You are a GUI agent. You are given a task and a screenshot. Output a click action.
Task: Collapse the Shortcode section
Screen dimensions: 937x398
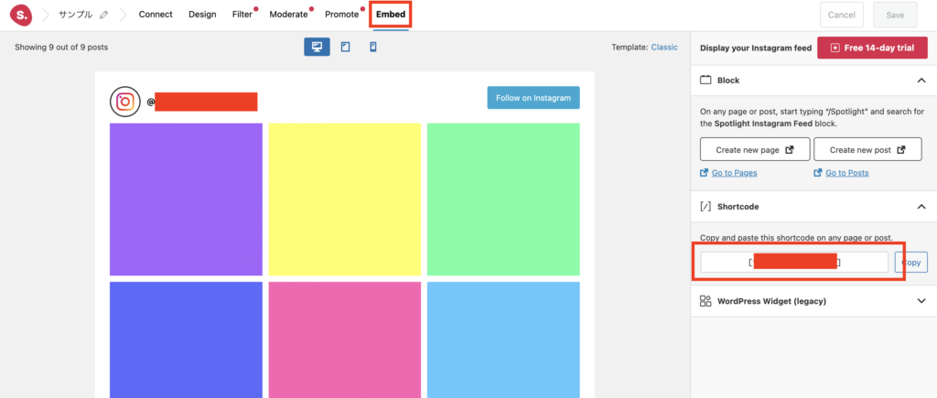tap(921, 207)
